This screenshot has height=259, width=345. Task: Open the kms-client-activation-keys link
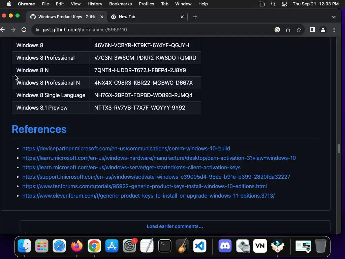click(131, 167)
